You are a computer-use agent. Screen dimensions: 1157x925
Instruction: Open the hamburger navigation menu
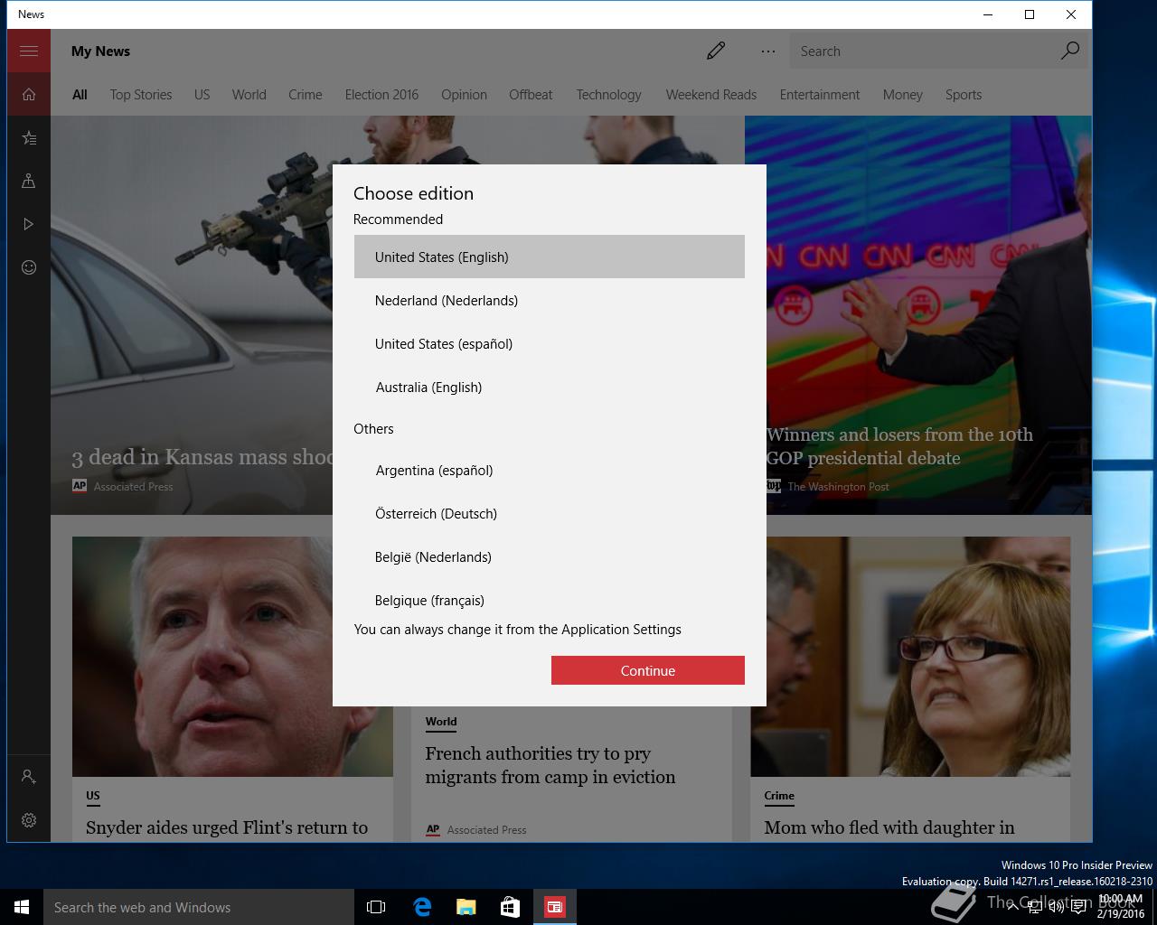(x=29, y=51)
